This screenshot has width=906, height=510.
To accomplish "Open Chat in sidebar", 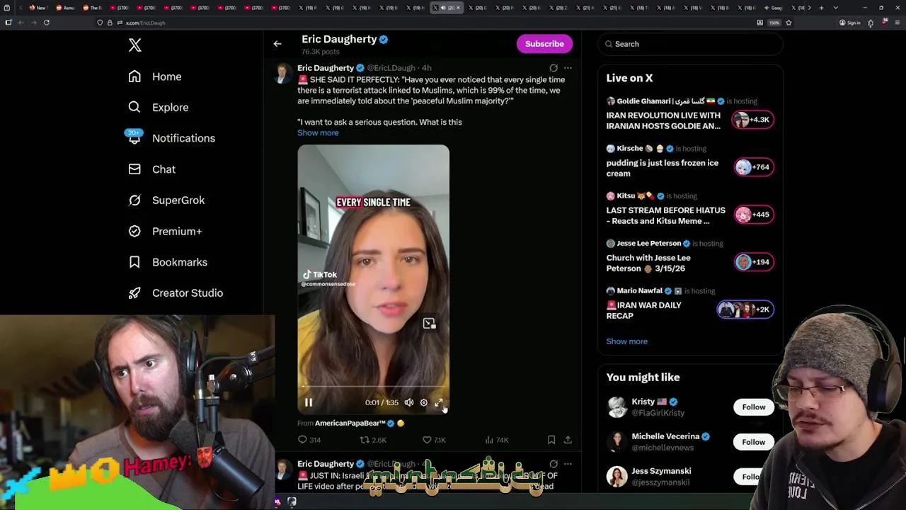I will [152, 169].
